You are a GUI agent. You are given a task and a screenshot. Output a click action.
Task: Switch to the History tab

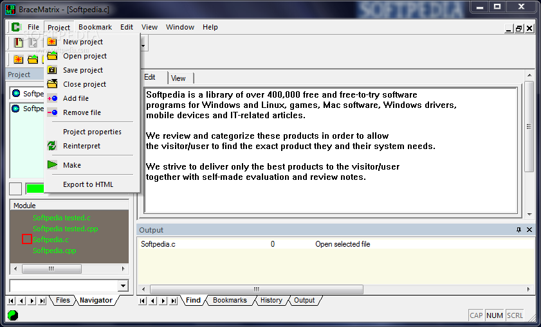[271, 300]
